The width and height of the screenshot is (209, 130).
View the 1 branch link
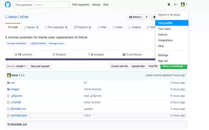pyautogui.click(x=59, y=55)
